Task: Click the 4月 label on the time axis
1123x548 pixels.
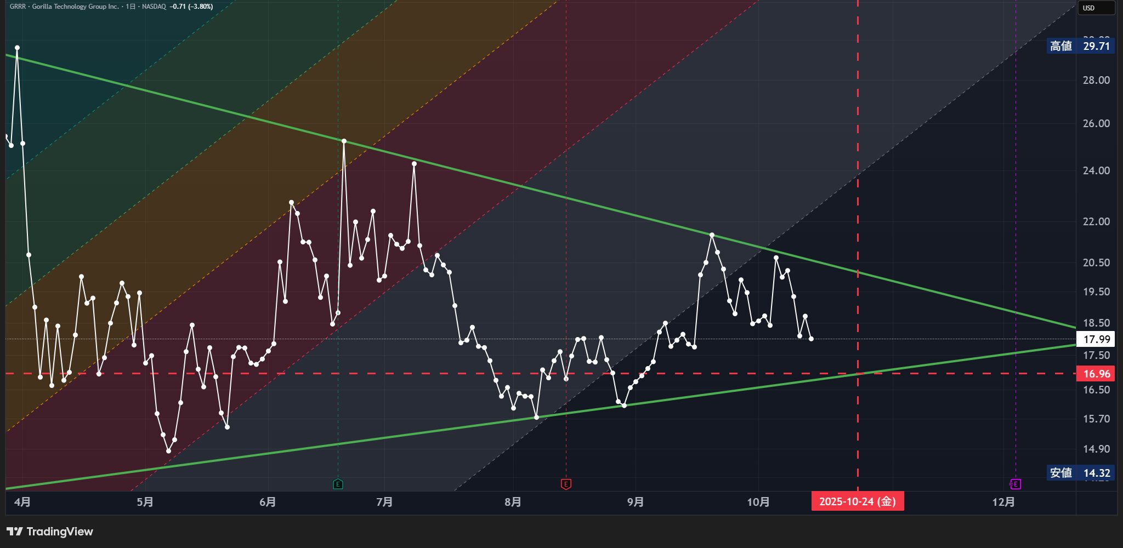Action: coord(22,502)
